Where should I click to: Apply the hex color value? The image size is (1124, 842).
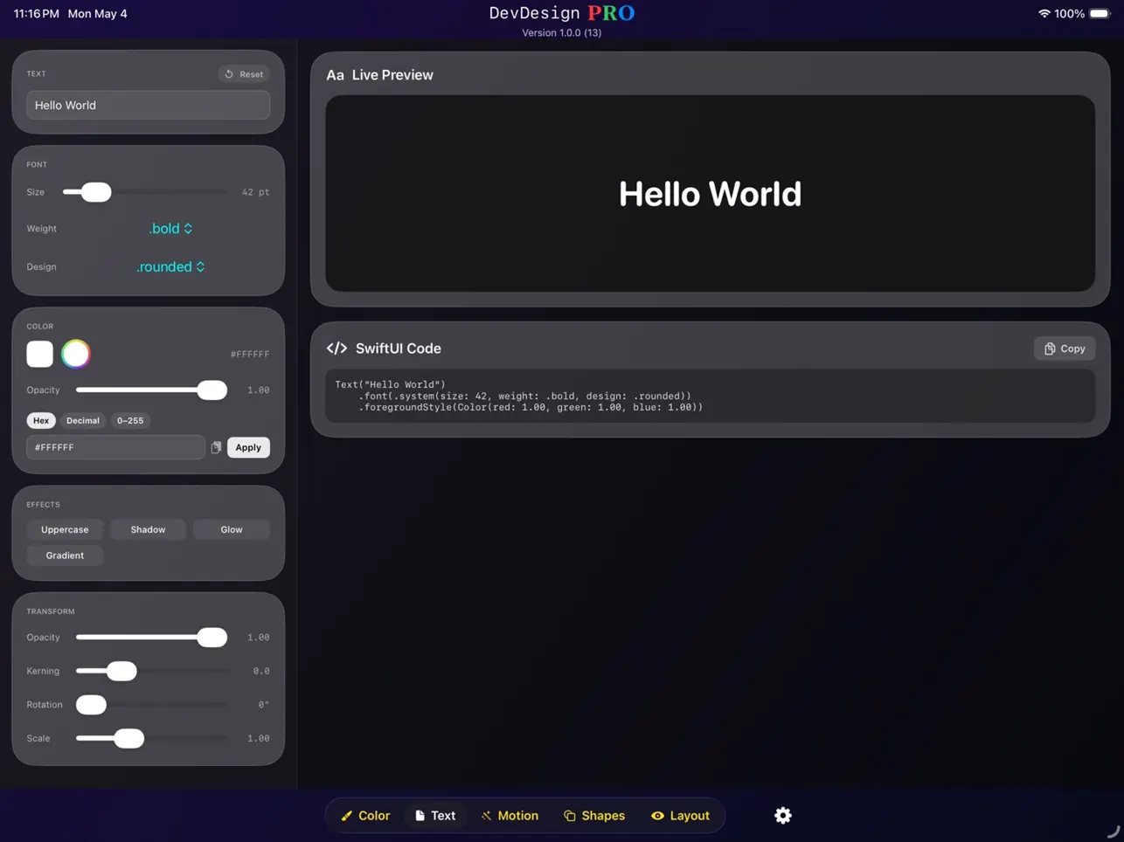[x=248, y=447]
